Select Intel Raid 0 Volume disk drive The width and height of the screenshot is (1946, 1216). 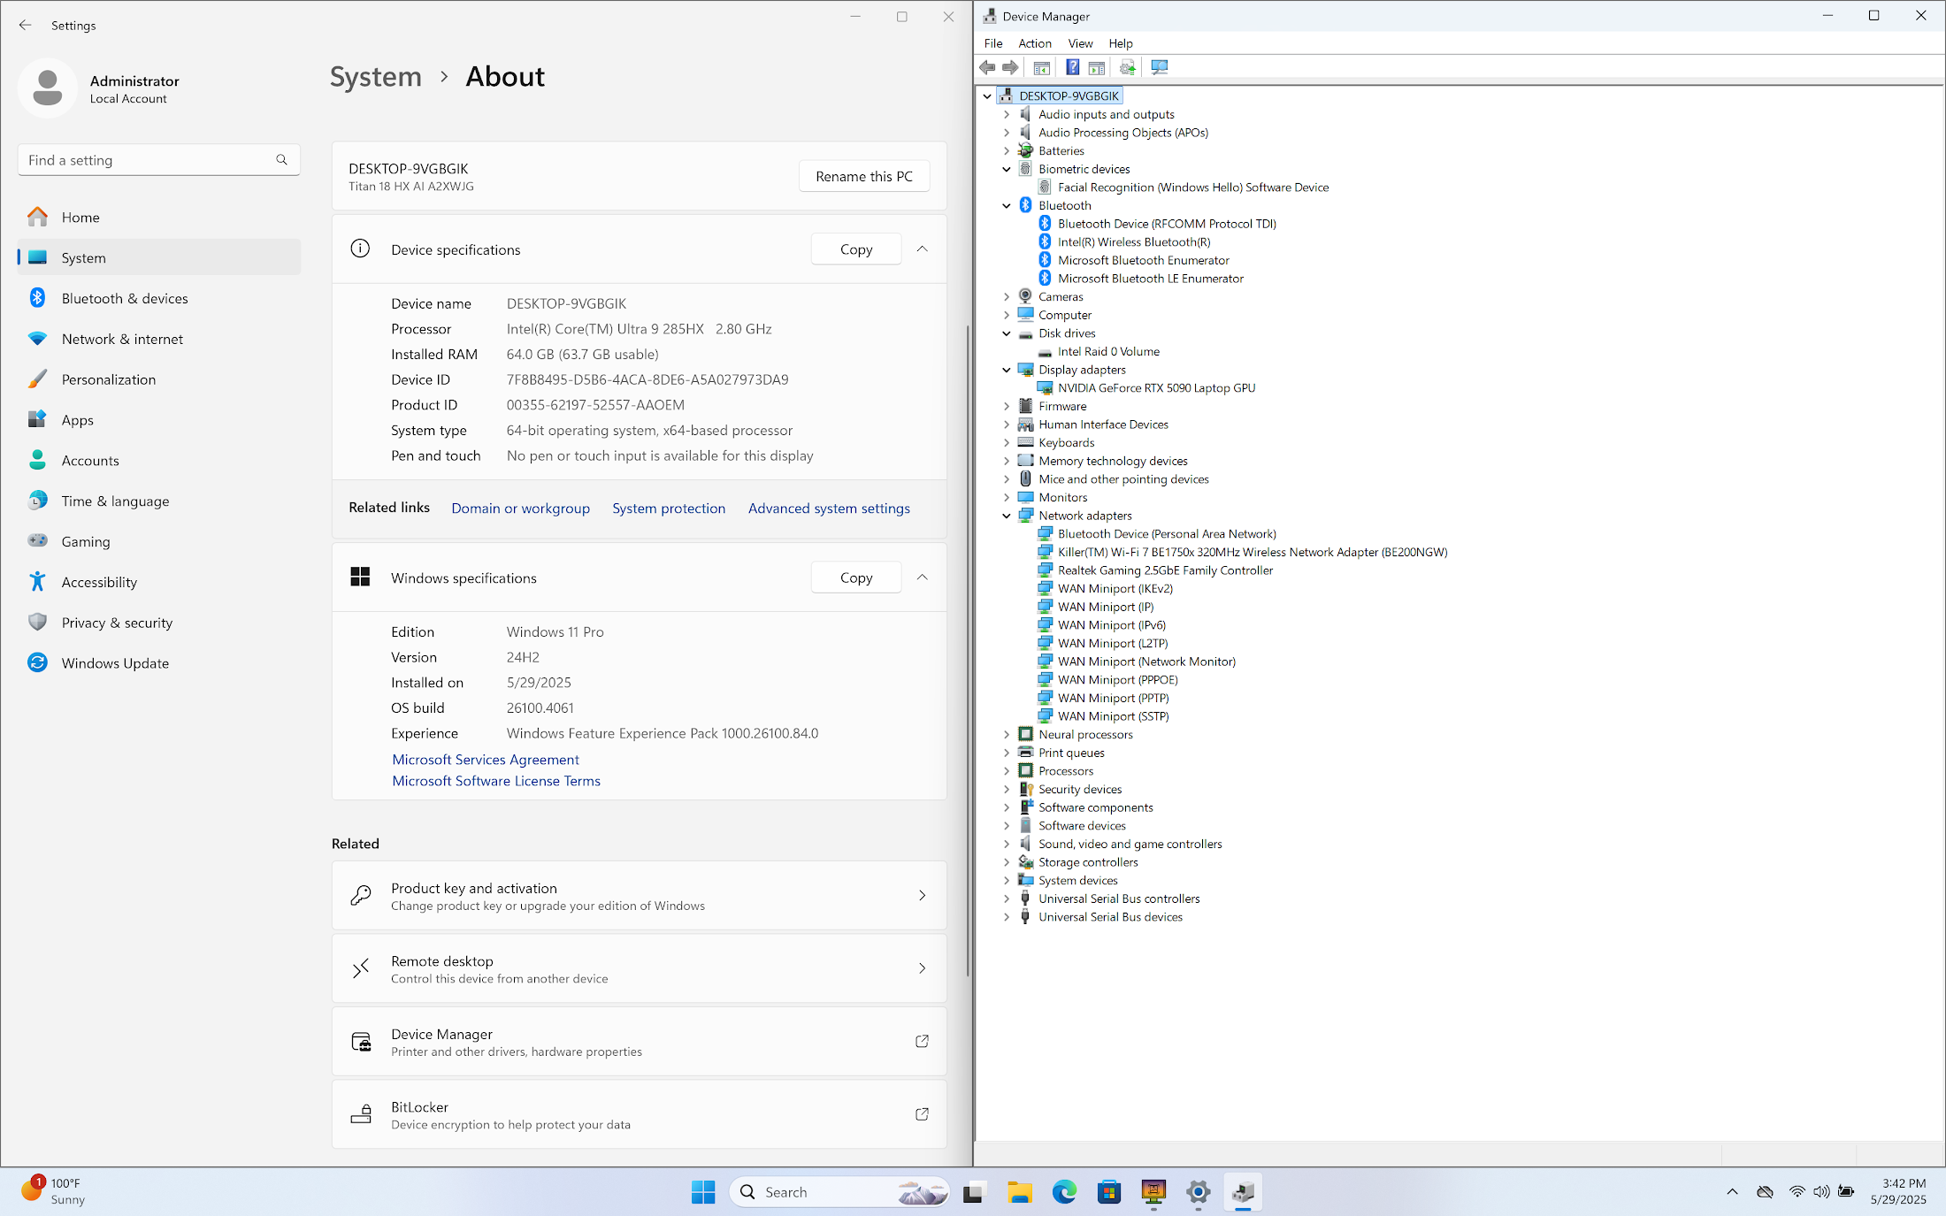1108,351
